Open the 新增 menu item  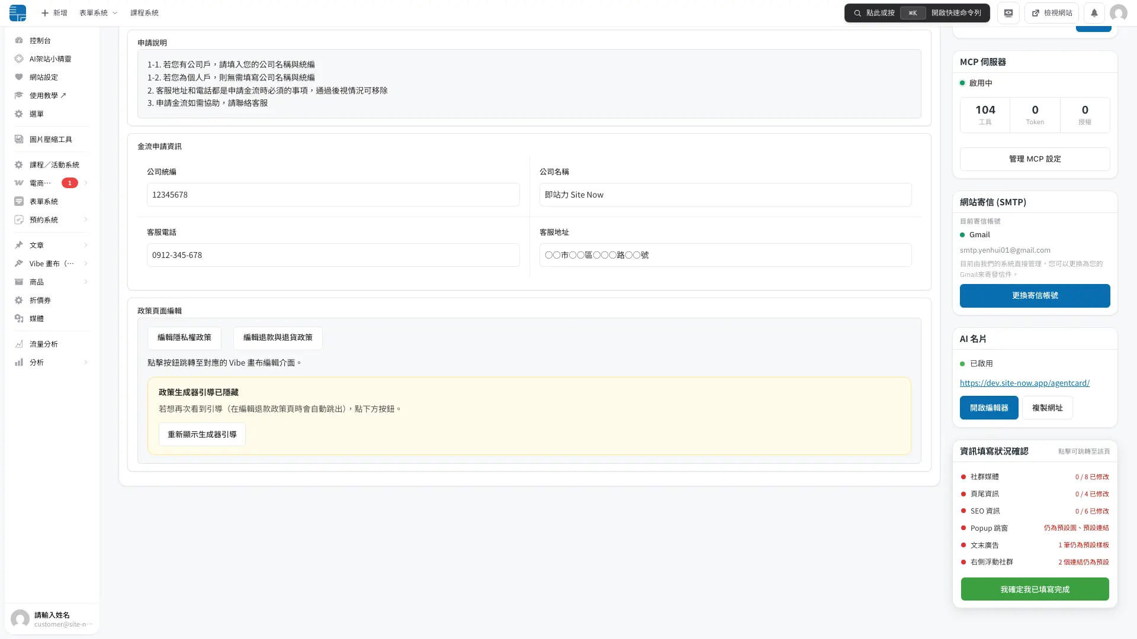(54, 13)
